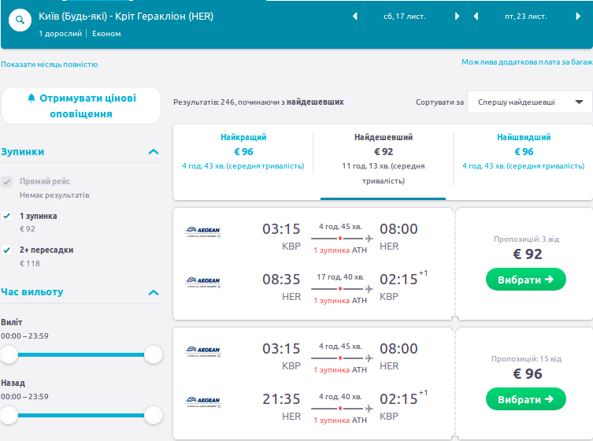Click 'Можлива додаткова плата за багаж' link

526,61
